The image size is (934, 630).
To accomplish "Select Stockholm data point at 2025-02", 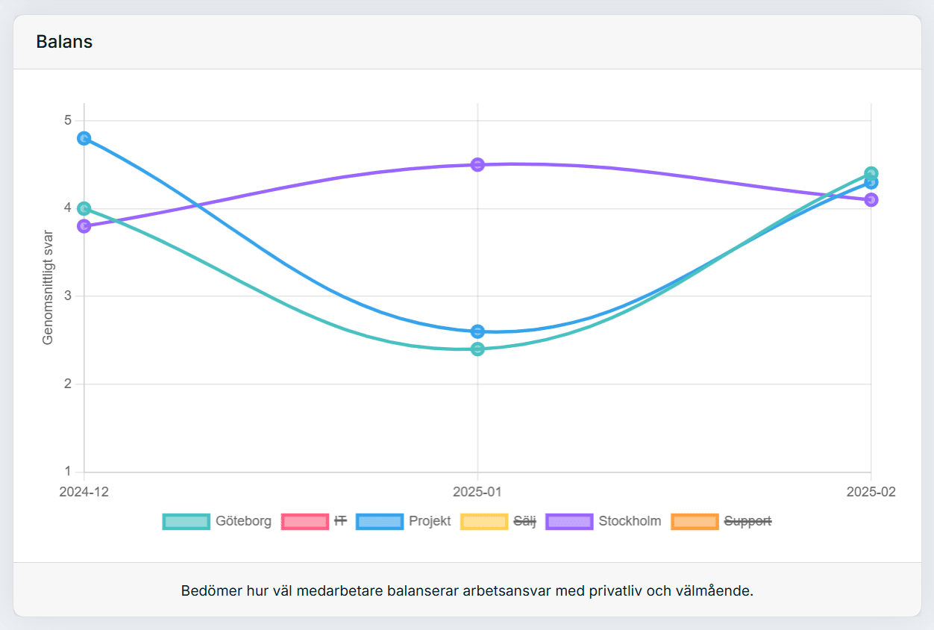I will [871, 199].
